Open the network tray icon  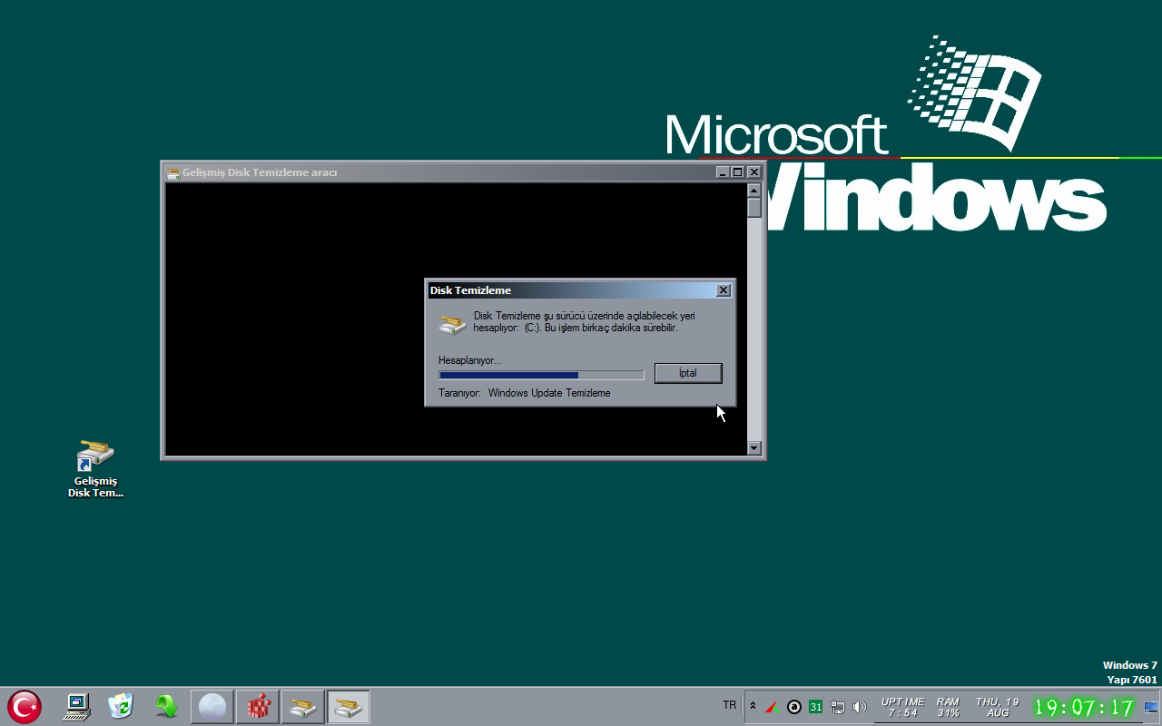[838, 707]
